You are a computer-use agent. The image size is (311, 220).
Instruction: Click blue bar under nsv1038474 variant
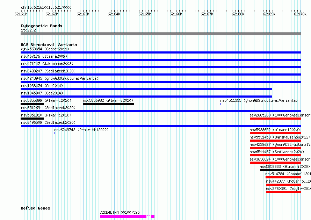(146, 89)
